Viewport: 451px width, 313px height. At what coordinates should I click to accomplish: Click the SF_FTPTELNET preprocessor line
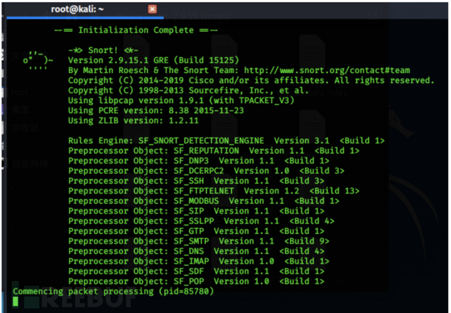point(214,191)
